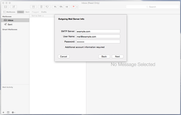Open the Sort by Date menu
Image resolution: width=181 pixels, height=115 pixels.
[x=37, y=16]
